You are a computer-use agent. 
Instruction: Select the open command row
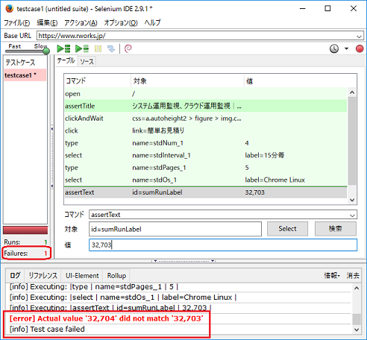click(205, 94)
